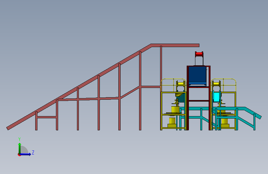Select the Y label of the triad
This screenshot has width=268, height=174.
pyautogui.click(x=19, y=139)
